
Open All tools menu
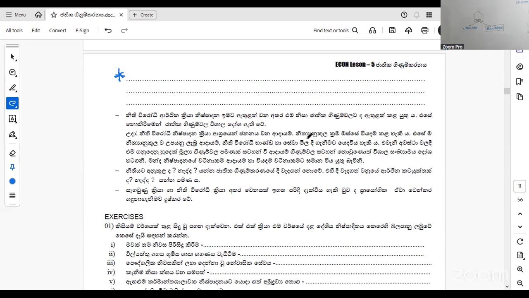point(14,30)
